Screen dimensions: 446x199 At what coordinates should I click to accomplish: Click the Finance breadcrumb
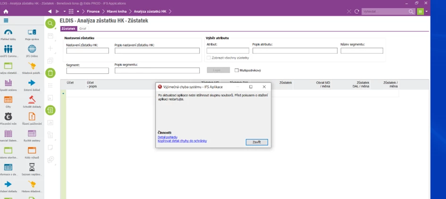click(x=93, y=12)
